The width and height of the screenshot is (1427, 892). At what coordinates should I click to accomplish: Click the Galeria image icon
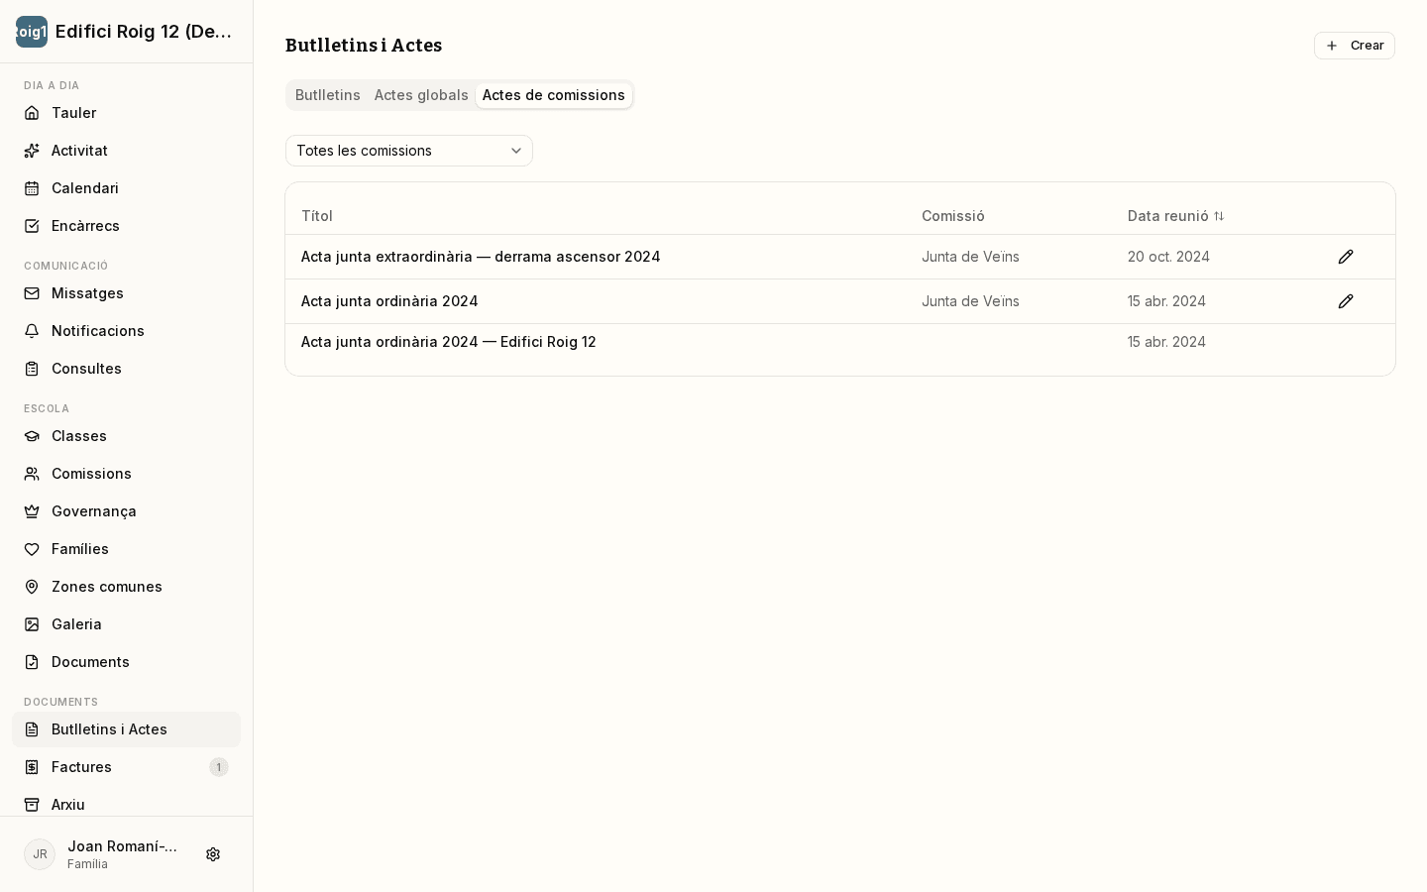point(32,624)
